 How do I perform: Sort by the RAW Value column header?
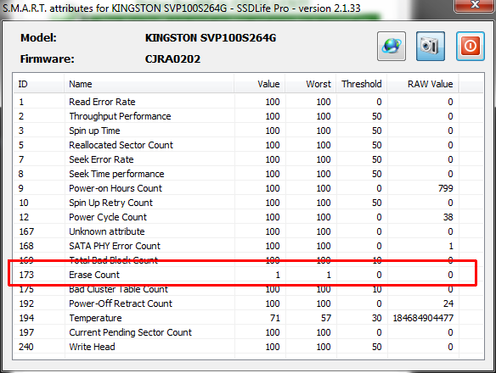coord(423,84)
